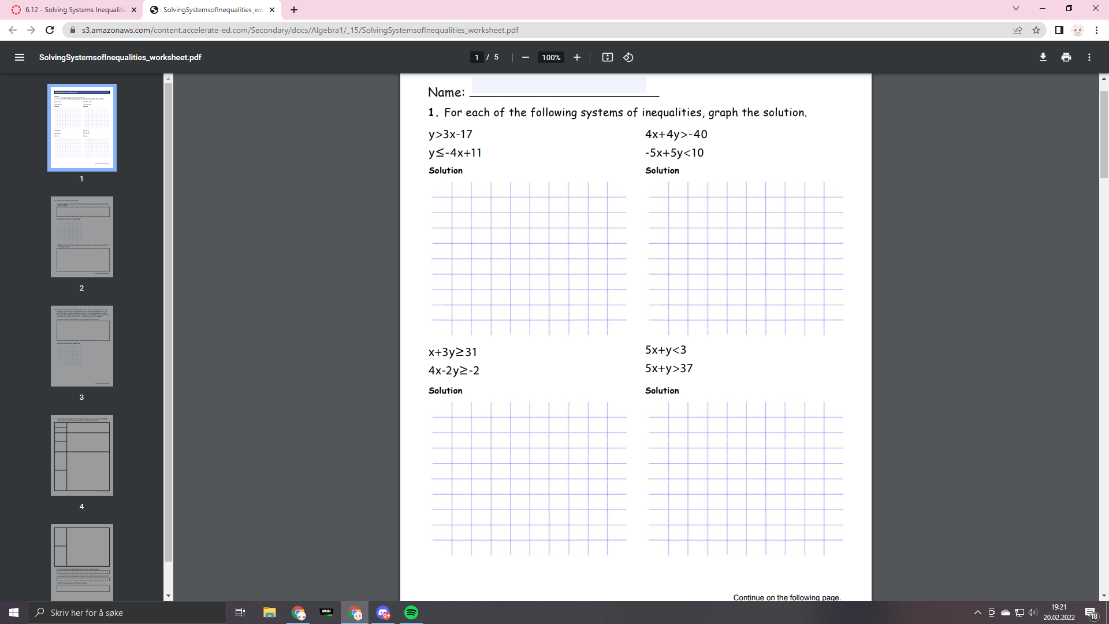Viewport: 1109px width, 624px height.
Task: Open the PDF viewer more options menu
Action: click(1089, 57)
